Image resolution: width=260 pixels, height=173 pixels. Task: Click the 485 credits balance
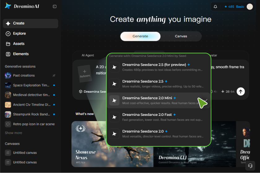[x=229, y=6]
